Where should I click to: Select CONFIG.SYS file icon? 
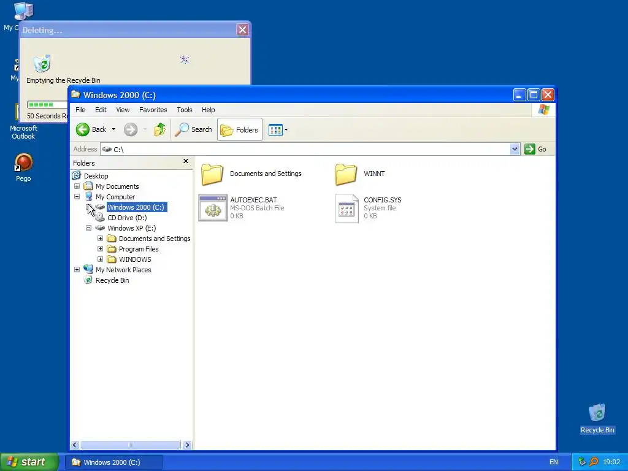point(347,209)
